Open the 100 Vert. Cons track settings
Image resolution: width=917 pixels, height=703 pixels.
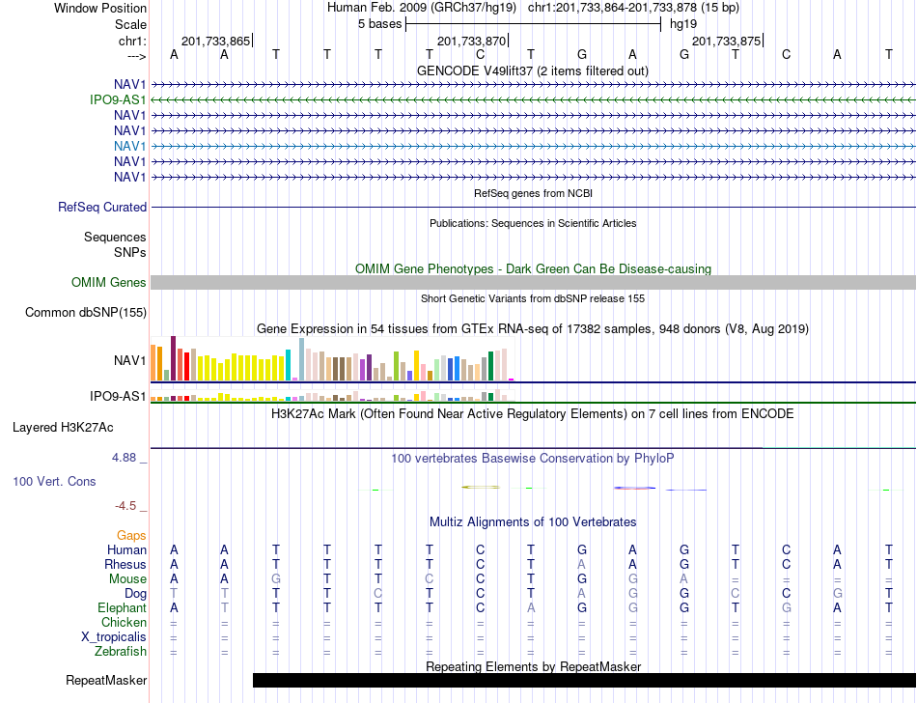point(54,481)
